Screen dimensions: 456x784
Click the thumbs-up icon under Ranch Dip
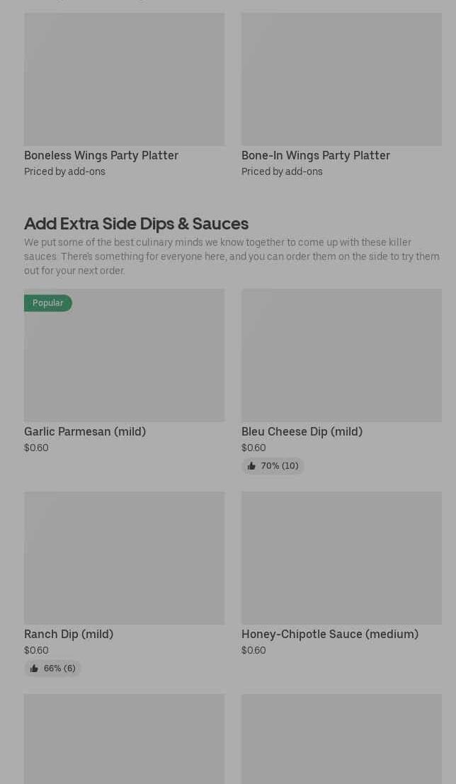coord(34,669)
